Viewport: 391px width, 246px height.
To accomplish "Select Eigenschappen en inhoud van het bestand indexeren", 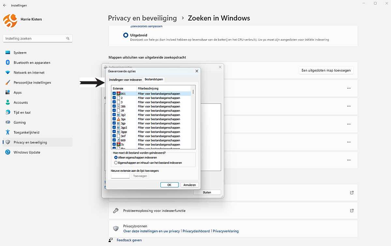I will [x=116, y=163].
